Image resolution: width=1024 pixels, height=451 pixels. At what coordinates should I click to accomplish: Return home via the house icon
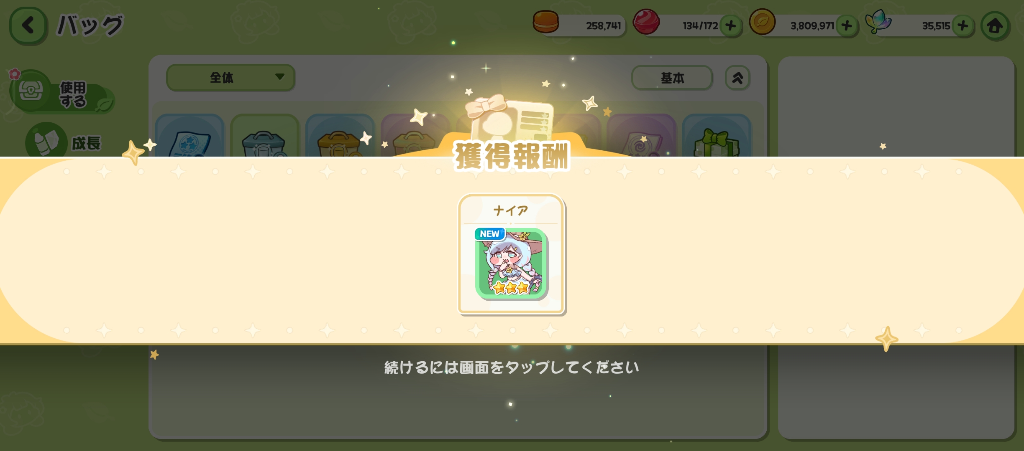(995, 26)
